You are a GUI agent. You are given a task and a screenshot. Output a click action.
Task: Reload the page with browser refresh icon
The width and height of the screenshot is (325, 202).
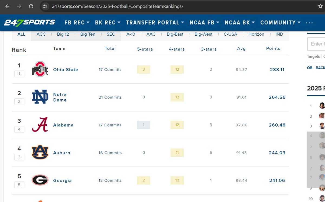pos(31,6)
